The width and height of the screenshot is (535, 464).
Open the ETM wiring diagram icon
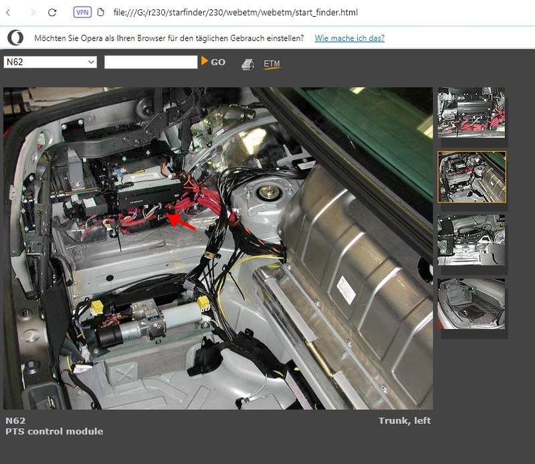(x=272, y=64)
